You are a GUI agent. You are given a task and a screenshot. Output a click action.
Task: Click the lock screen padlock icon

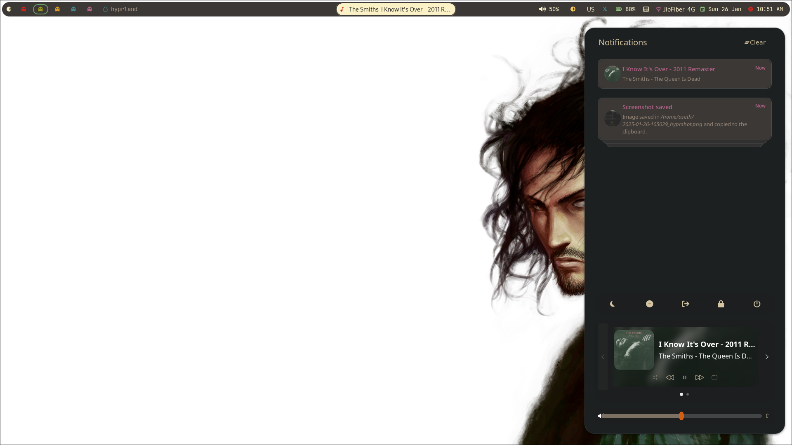click(721, 304)
